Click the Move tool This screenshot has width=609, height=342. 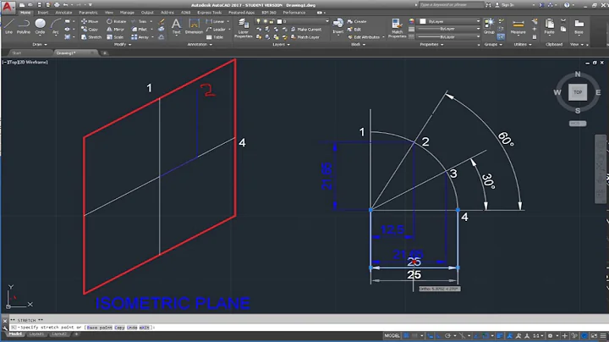tap(90, 21)
